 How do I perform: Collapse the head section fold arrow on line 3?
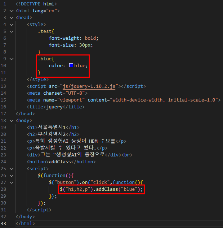[x=12, y=18]
